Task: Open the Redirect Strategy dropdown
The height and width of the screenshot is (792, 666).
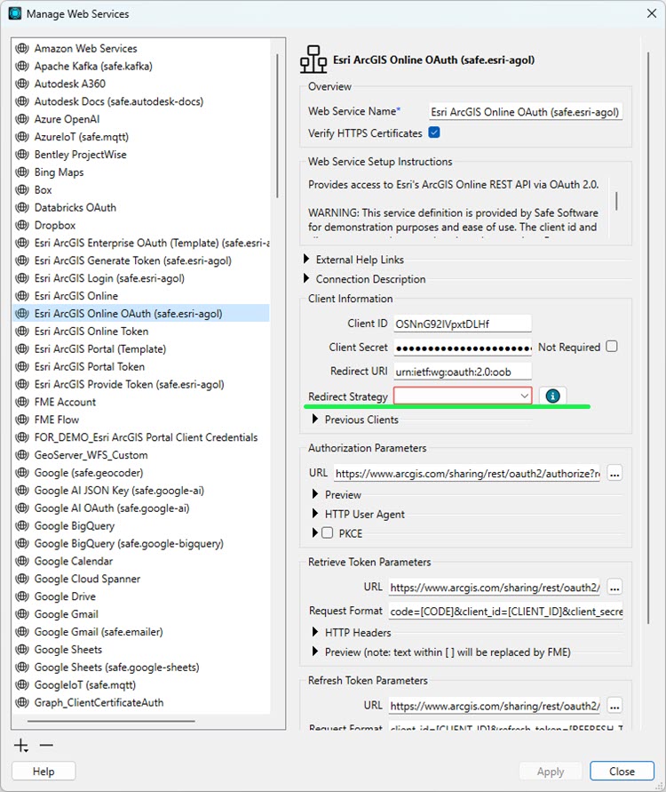Action: (463, 396)
